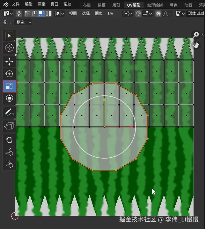Open the 文件 menu
Viewport: 205px width, 229px height.
click(15, 4)
